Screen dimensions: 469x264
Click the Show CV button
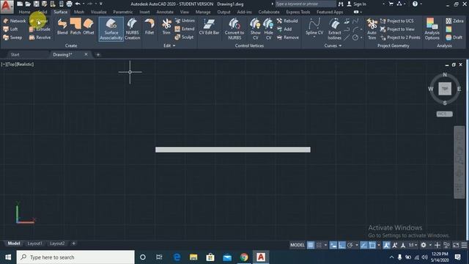pyautogui.click(x=256, y=29)
